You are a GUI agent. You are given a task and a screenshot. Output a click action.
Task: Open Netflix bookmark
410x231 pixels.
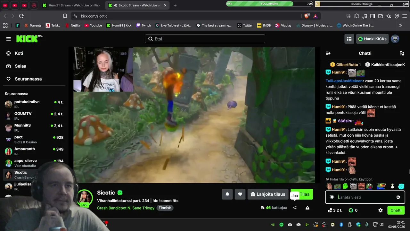click(72, 25)
